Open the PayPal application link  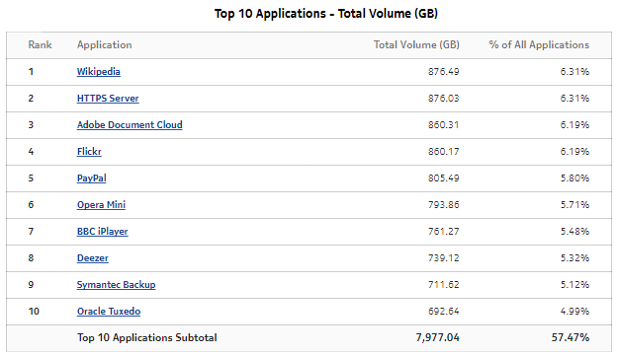coord(92,178)
